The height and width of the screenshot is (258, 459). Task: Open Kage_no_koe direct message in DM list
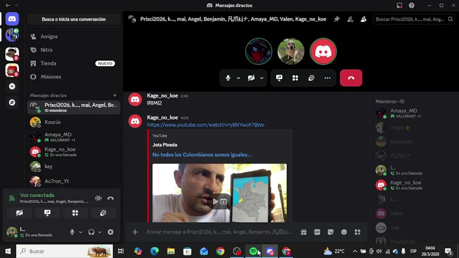[x=74, y=152]
